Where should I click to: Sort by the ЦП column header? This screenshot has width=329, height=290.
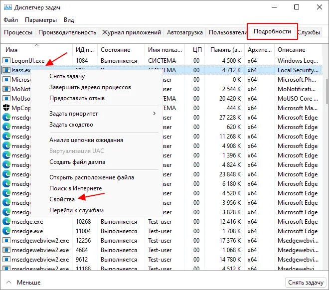coord(195,50)
